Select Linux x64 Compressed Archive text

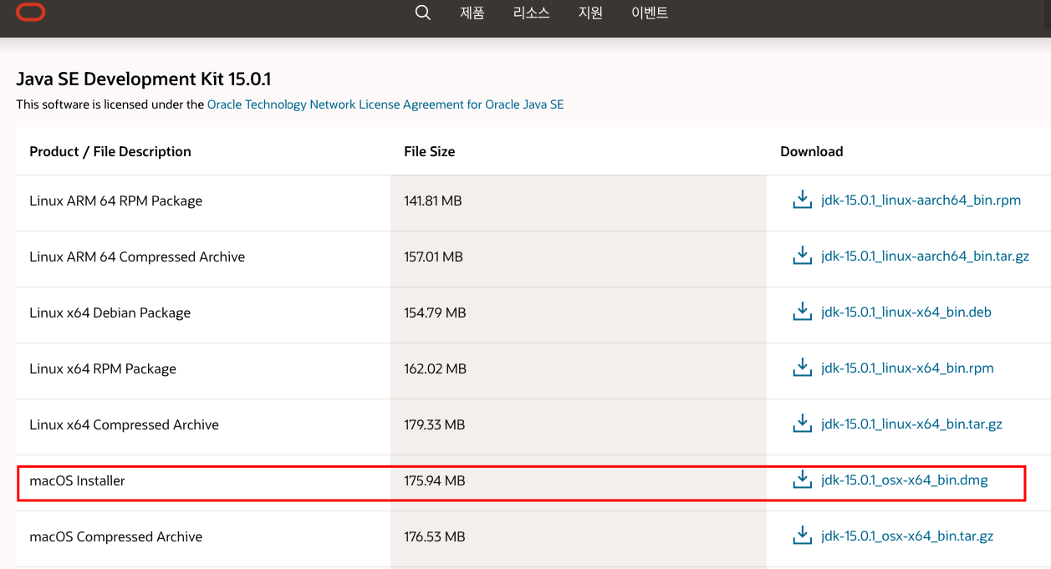click(x=125, y=424)
